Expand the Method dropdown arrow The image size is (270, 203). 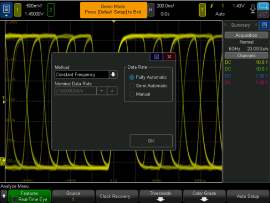(113, 75)
